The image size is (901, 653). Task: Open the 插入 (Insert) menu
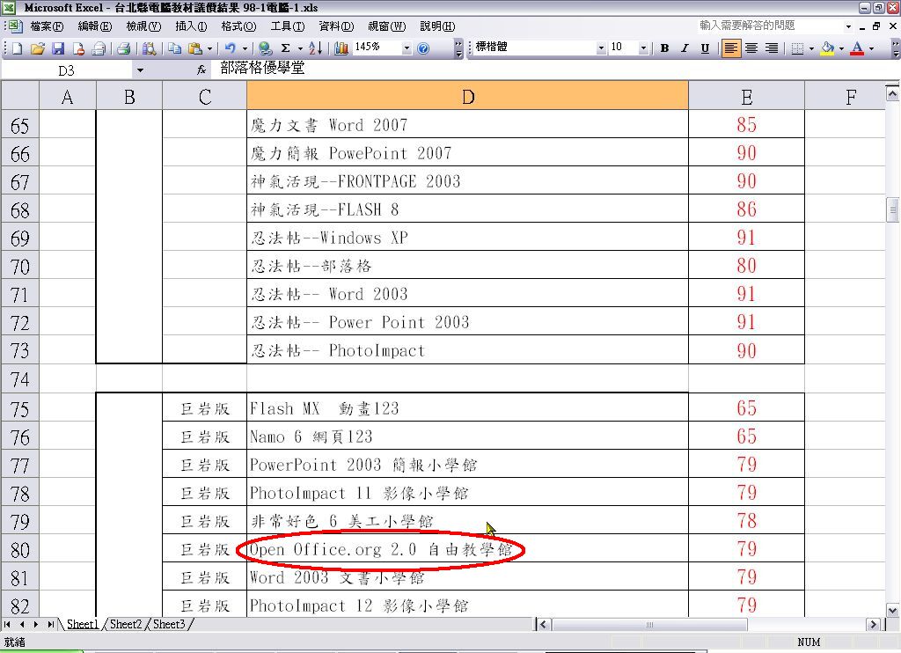coord(191,26)
